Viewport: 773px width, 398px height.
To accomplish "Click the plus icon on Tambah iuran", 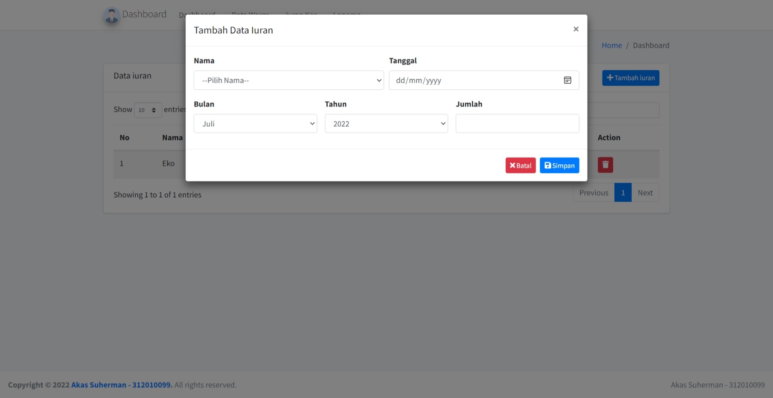I will 610,77.
